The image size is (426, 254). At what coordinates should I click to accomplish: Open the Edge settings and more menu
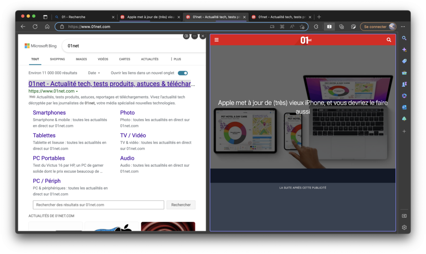[x=403, y=27]
